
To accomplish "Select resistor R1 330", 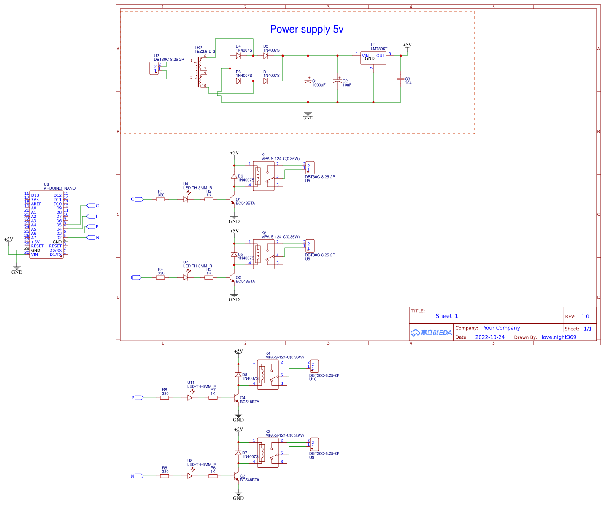I will 160,199.
